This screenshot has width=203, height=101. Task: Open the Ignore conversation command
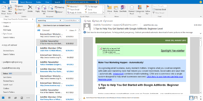point(19,6)
